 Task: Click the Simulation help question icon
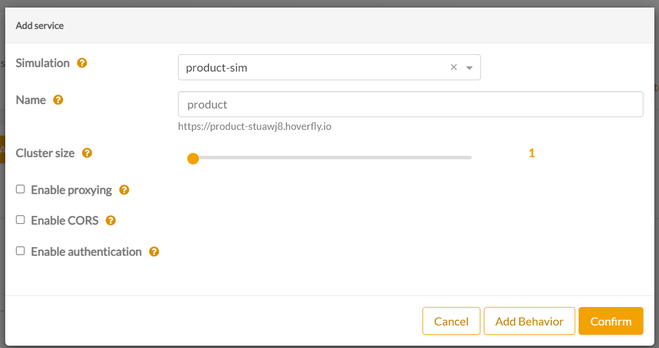82,63
